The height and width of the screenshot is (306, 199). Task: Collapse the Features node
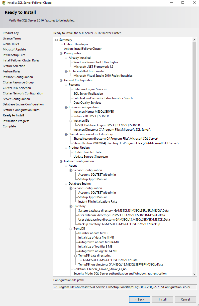click(66, 85)
